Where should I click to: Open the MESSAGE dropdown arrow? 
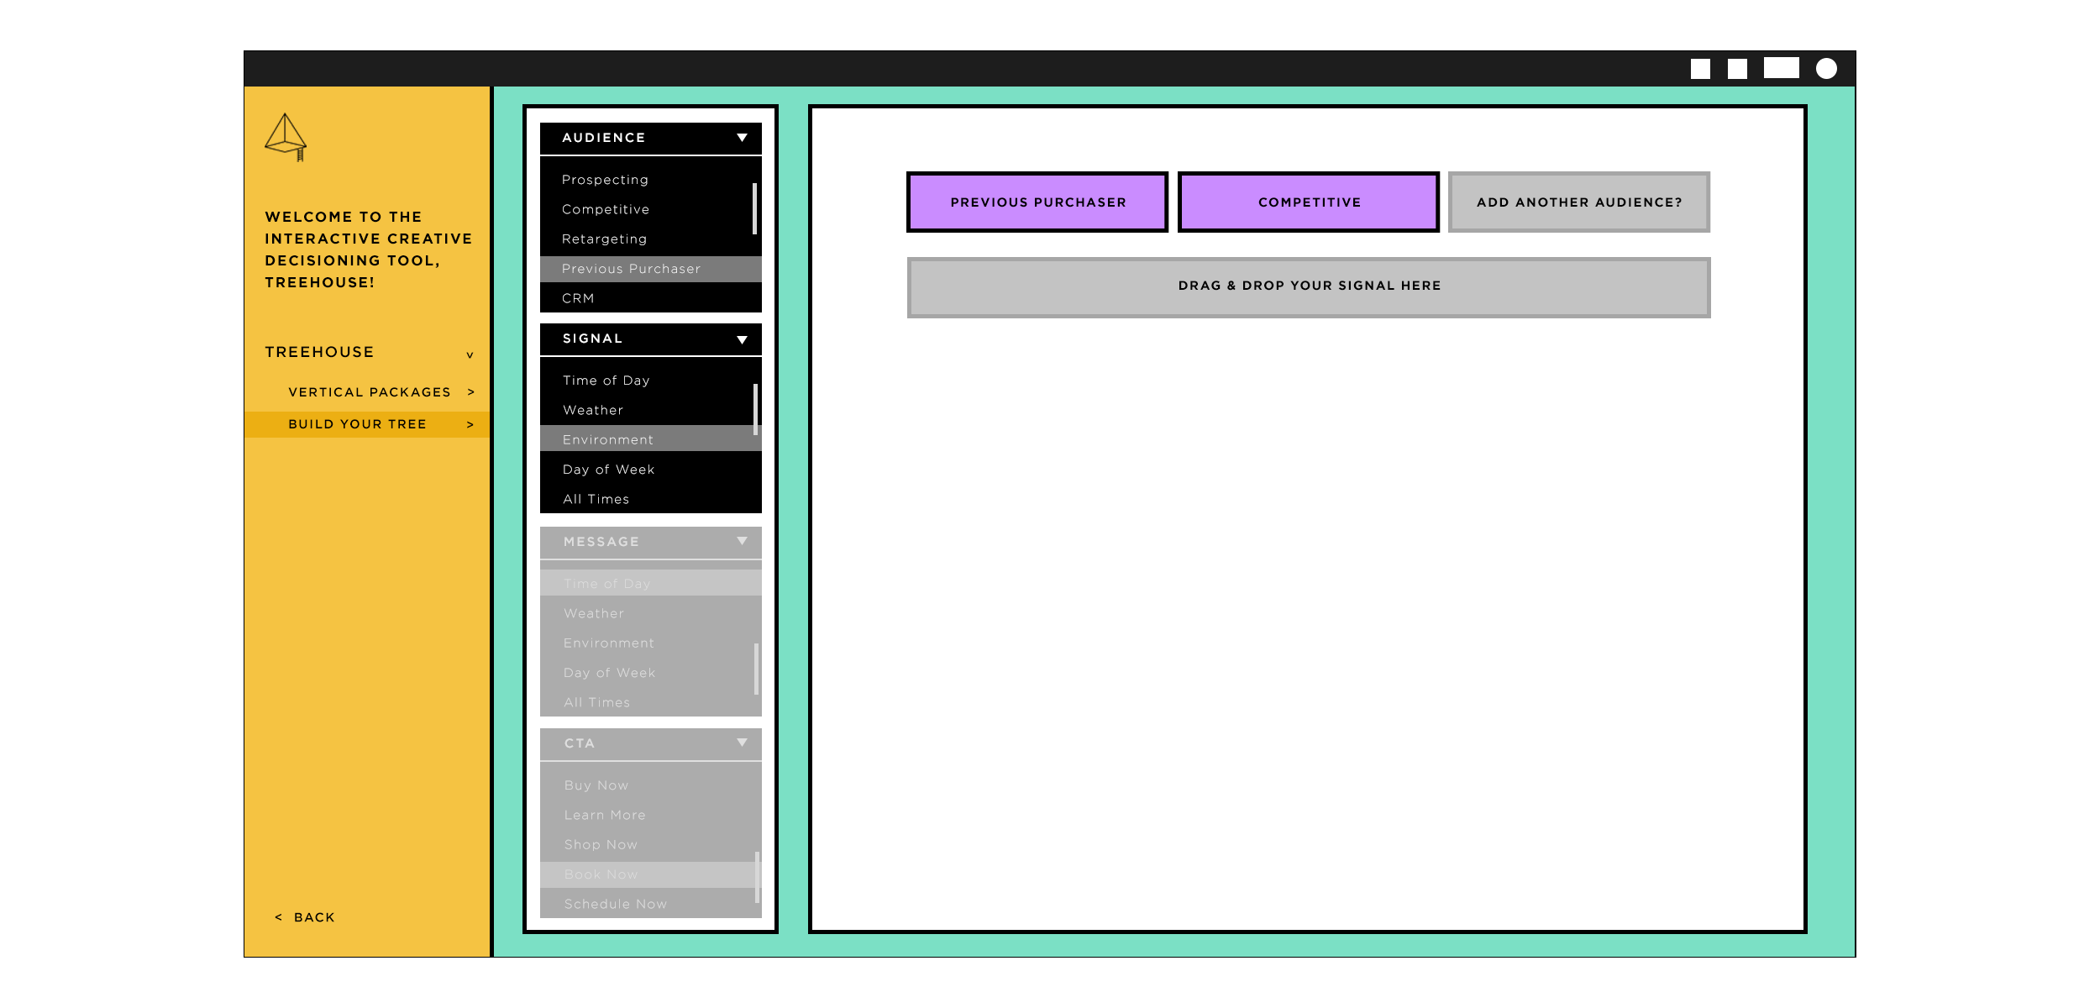point(742,541)
